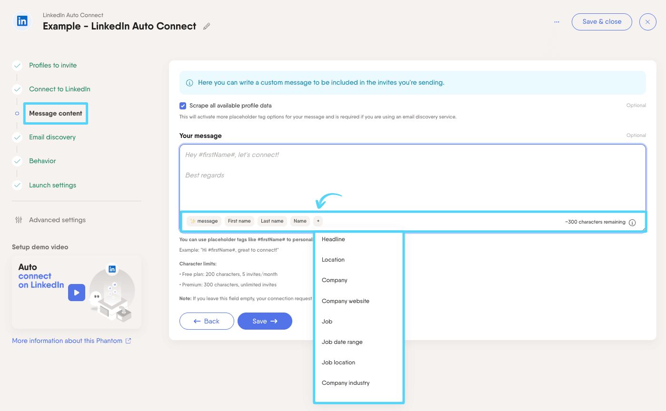Choose Company website from the placeholder list
The image size is (666, 411).
point(345,301)
